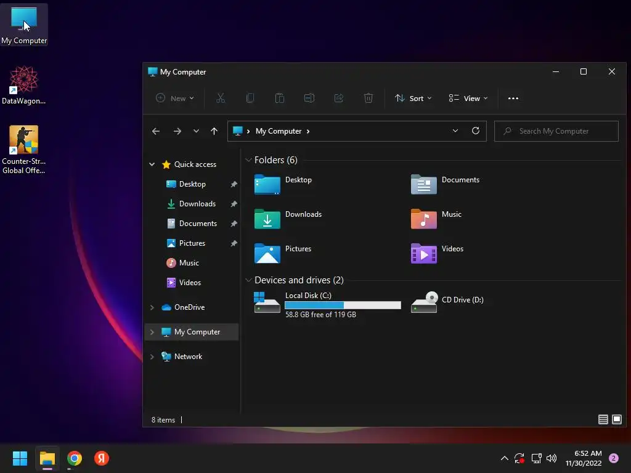
Task: Switch to details view in status bar
Action: 603,419
